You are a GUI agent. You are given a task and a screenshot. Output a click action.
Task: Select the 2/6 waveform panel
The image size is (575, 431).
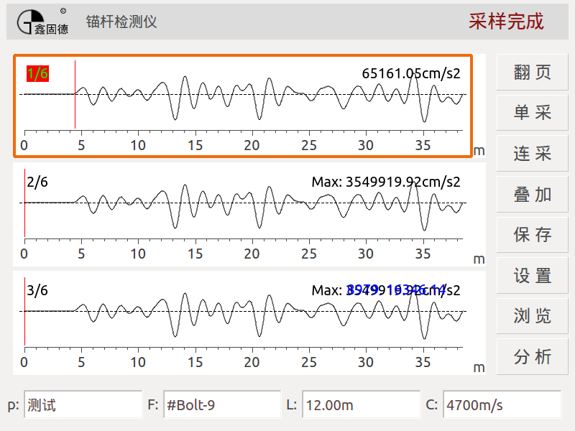249,214
